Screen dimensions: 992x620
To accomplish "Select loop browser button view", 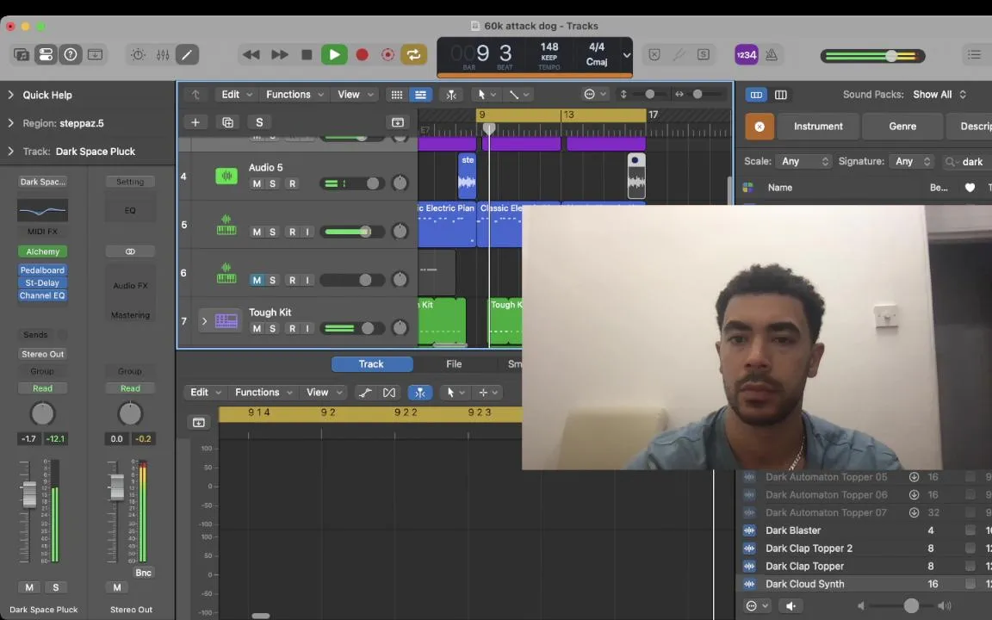I will (756, 94).
